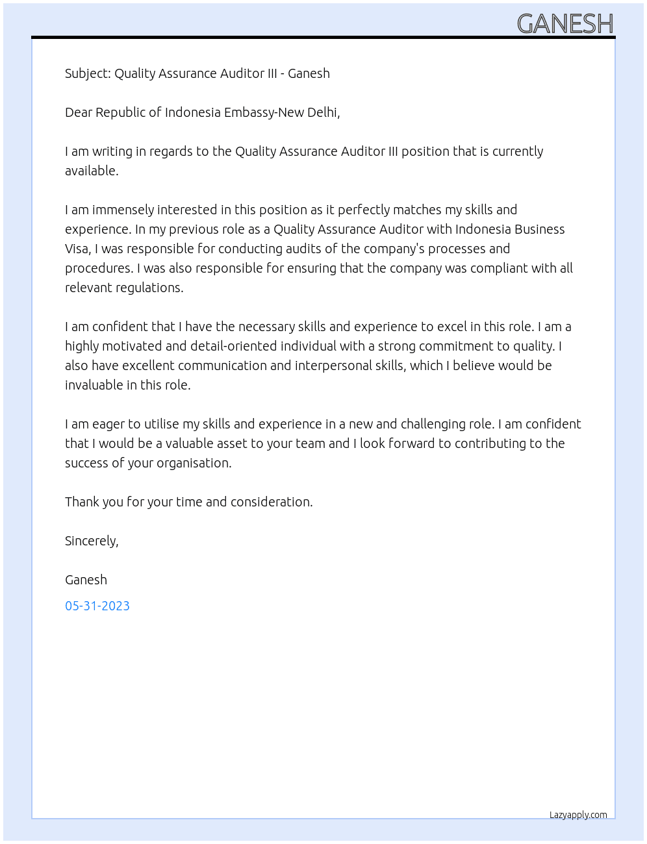Click the GANESH header name
This screenshot has width=647, height=844.
tap(565, 24)
